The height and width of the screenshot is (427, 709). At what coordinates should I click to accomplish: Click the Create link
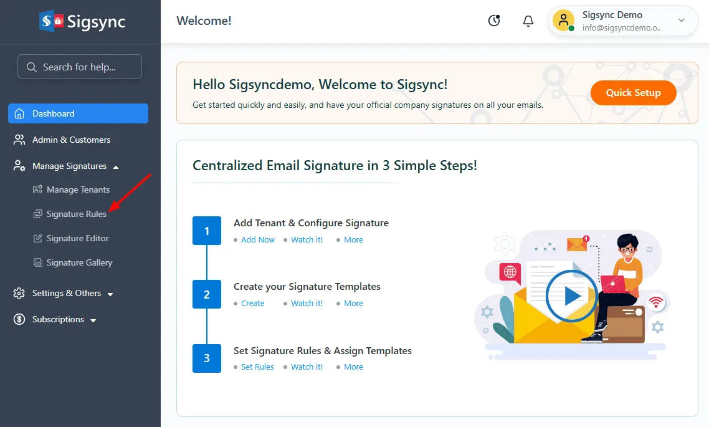252,304
